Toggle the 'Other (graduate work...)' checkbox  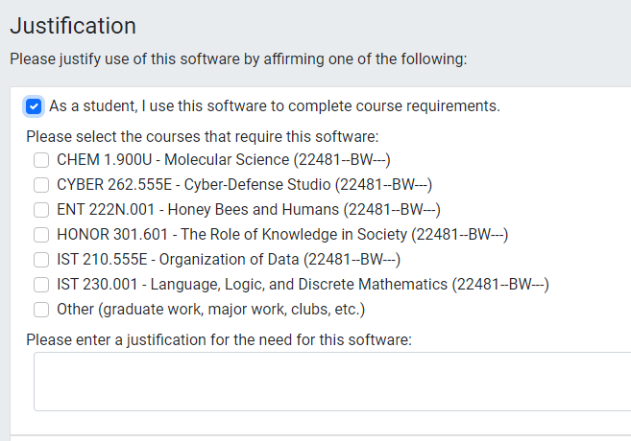coord(41,309)
